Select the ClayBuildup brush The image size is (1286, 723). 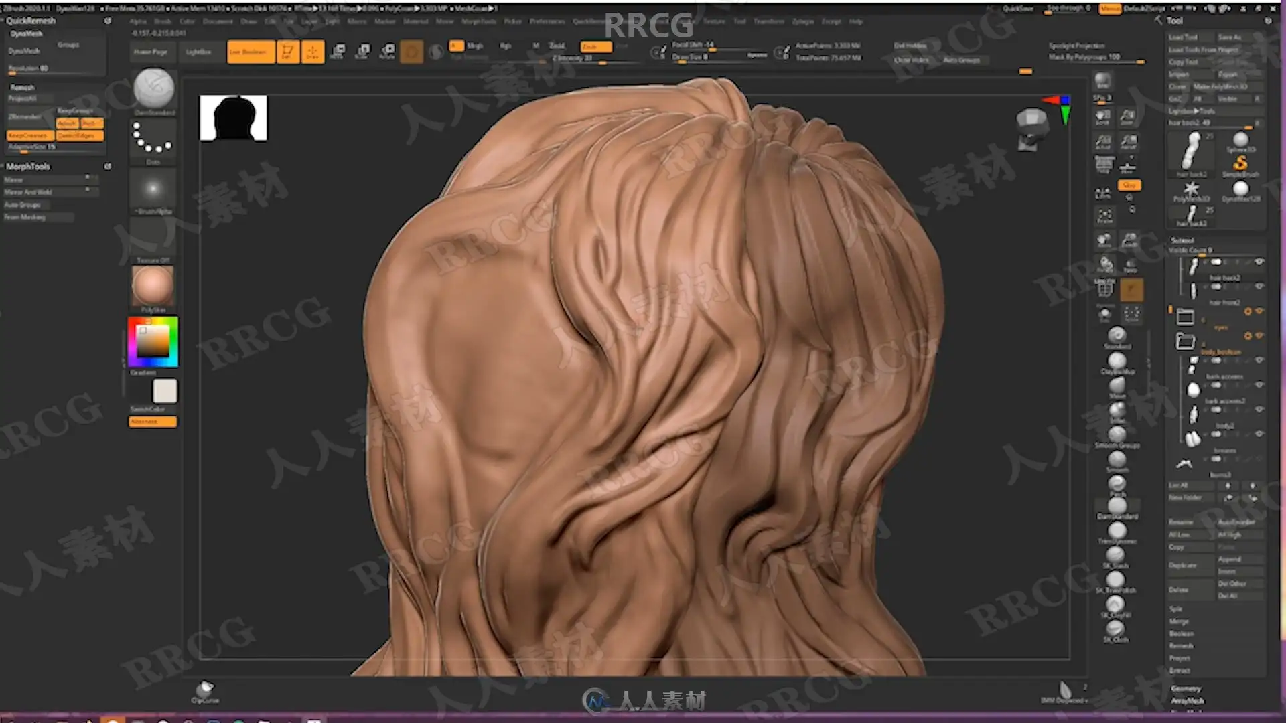(1117, 362)
